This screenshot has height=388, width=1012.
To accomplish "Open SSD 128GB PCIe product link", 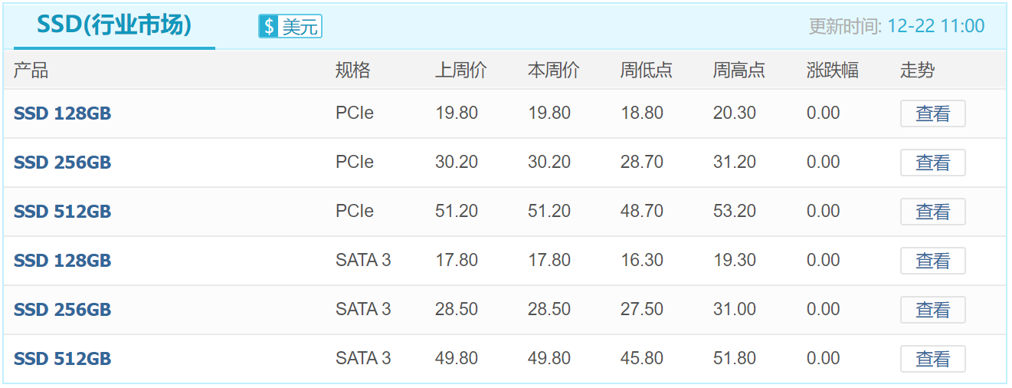I will pyautogui.click(x=63, y=113).
